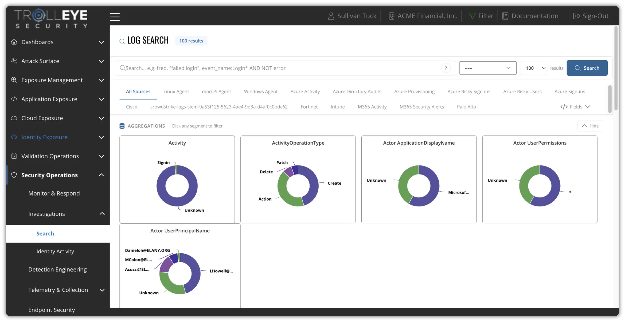This screenshot has width=625, height=322.
Task: Switch to the Windows Agent tab
Action: [x=261, y=92]
